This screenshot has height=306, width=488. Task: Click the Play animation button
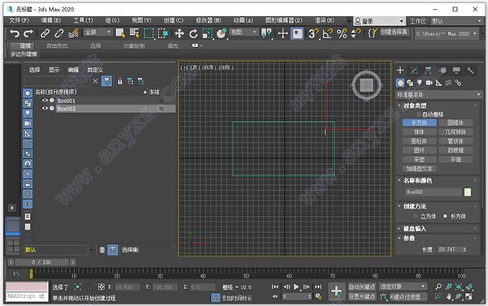(296, 287)
